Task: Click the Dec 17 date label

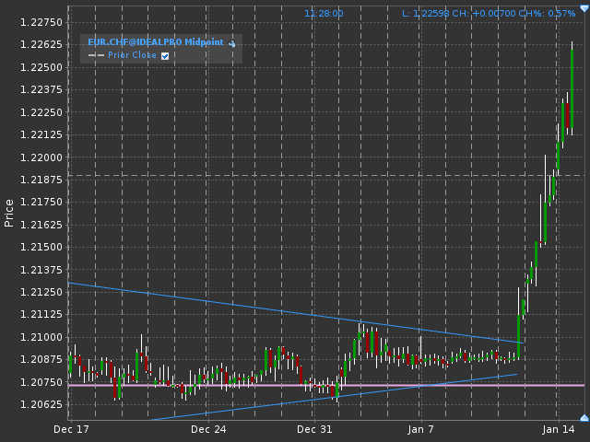Action: tap(71, 429)
